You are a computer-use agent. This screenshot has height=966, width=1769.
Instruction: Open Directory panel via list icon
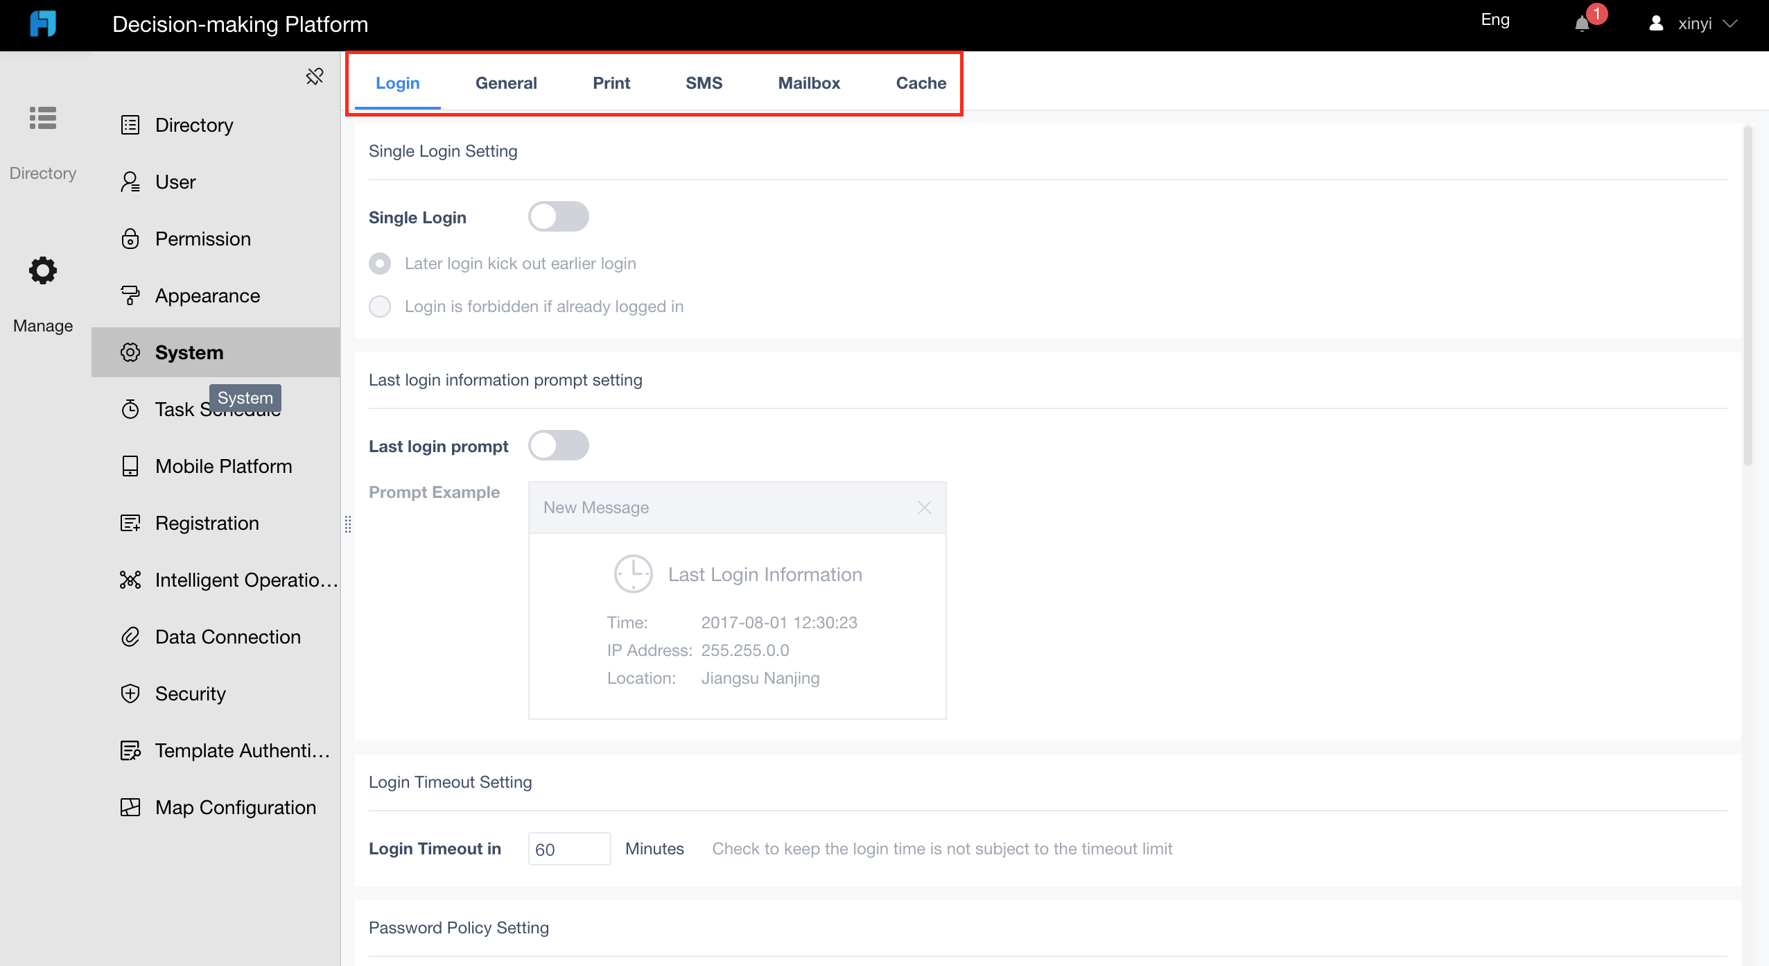point(42,119)
